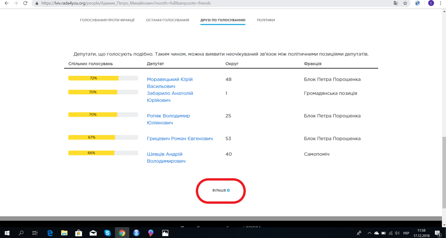446x238 pixels.
Task: Click district number 40 cell
Action: point(228,154)
